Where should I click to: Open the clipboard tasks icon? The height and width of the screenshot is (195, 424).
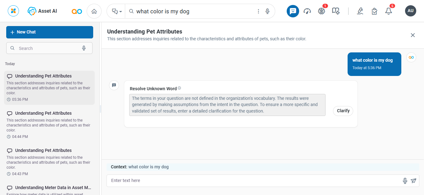point(374,11)
